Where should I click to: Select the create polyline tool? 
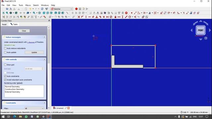tap(161, 13)
